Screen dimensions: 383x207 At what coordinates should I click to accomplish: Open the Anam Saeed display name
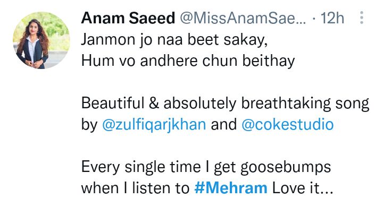[128, 18]
